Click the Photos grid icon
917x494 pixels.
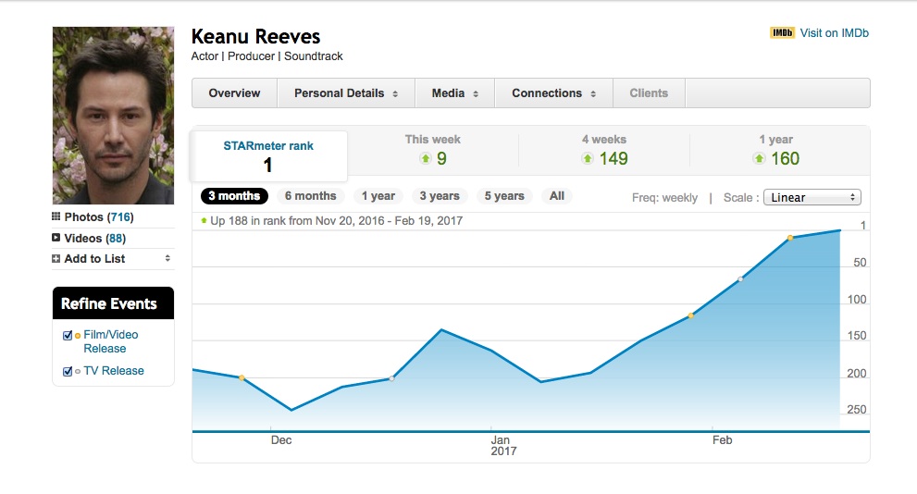tap(56, 217)
